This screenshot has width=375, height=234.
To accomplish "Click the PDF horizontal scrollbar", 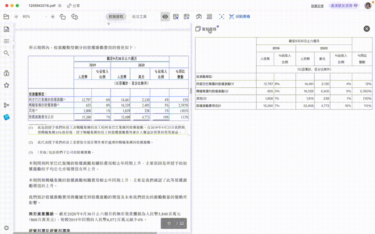I will tap(85, 233).
